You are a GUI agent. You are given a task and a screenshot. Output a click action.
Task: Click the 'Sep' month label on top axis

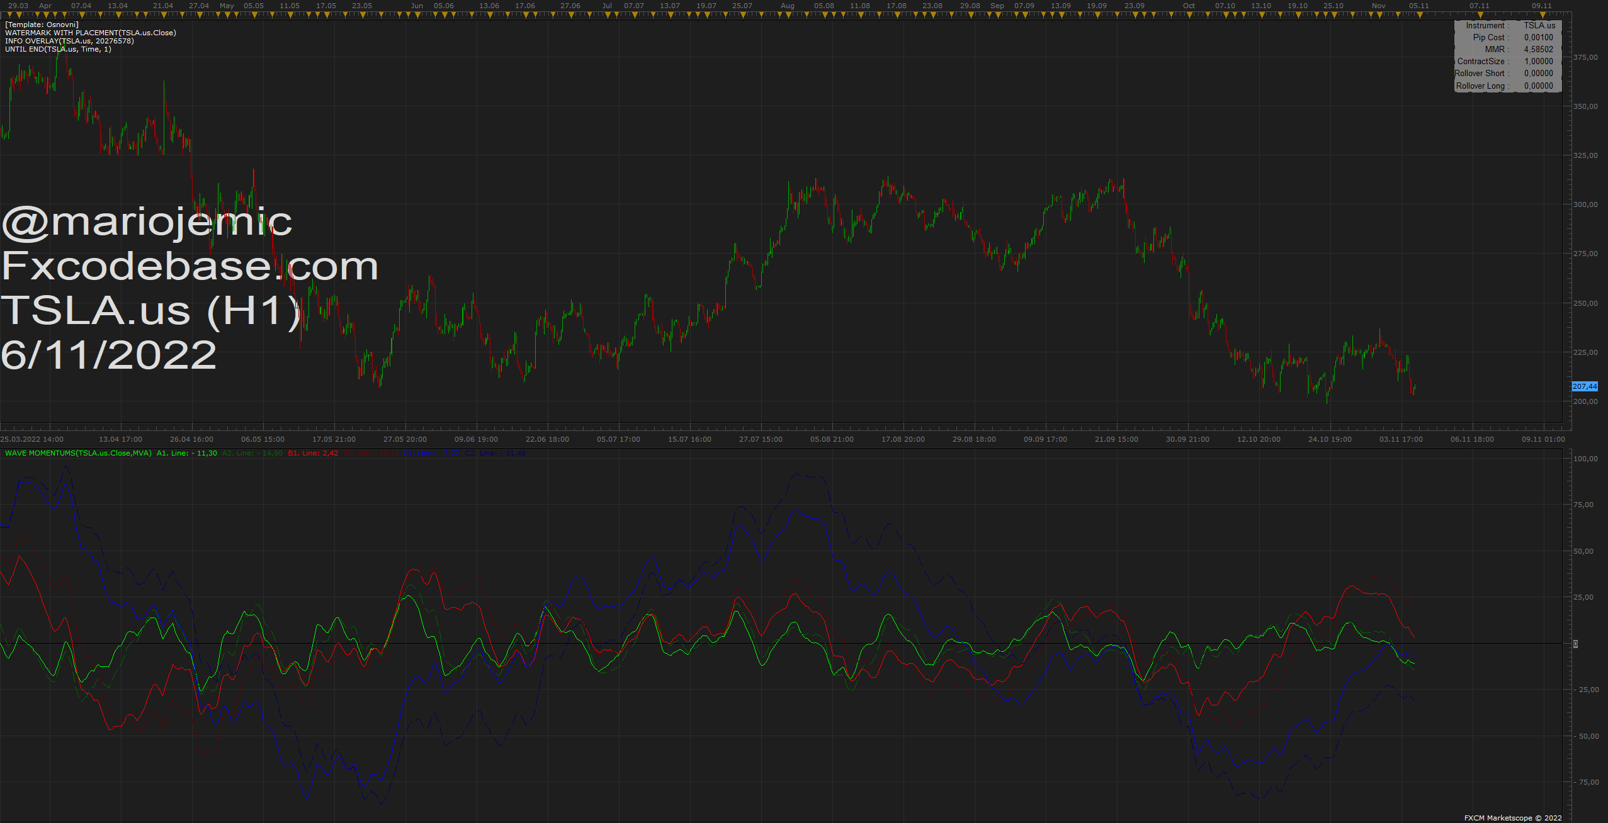click(x=997, y=6)
